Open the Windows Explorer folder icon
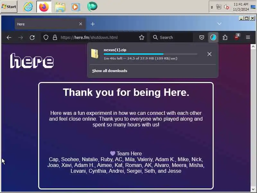The image size is (257, 193). (x=60, y=7)
